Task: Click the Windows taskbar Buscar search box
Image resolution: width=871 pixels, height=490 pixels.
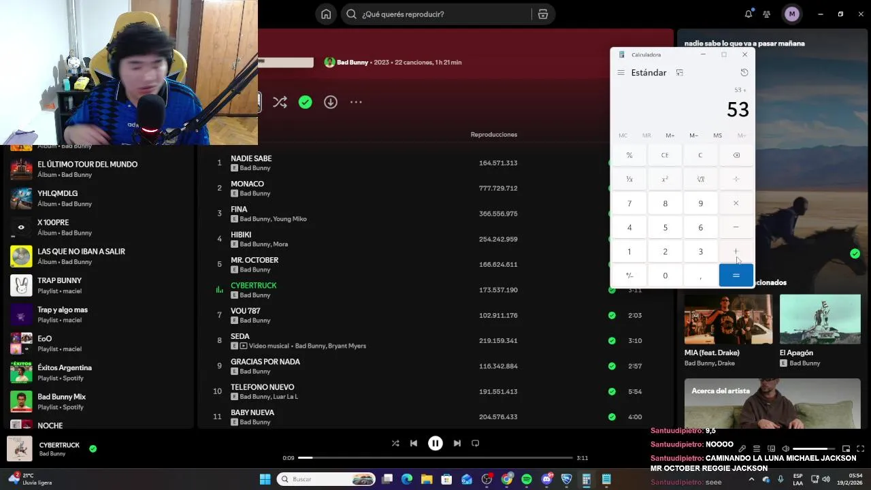Action: point(327,480)
